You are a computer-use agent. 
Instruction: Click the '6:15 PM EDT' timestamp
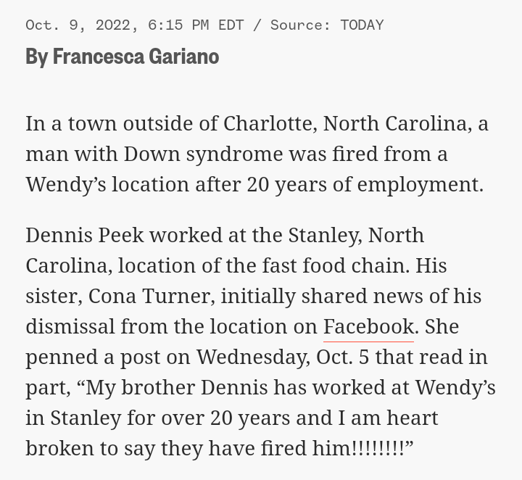pyautogui.click(x=196, y=25)
